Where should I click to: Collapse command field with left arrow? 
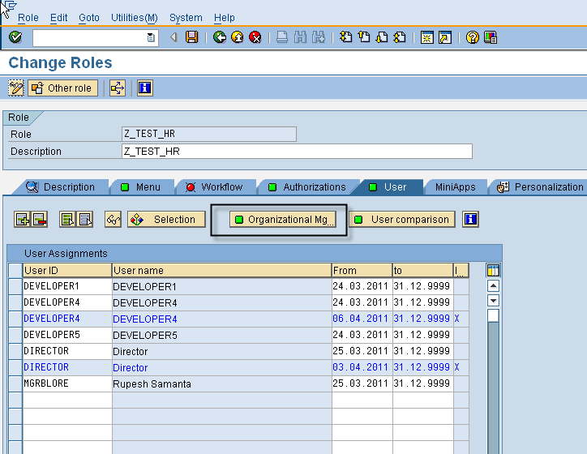tap(174, 37)
